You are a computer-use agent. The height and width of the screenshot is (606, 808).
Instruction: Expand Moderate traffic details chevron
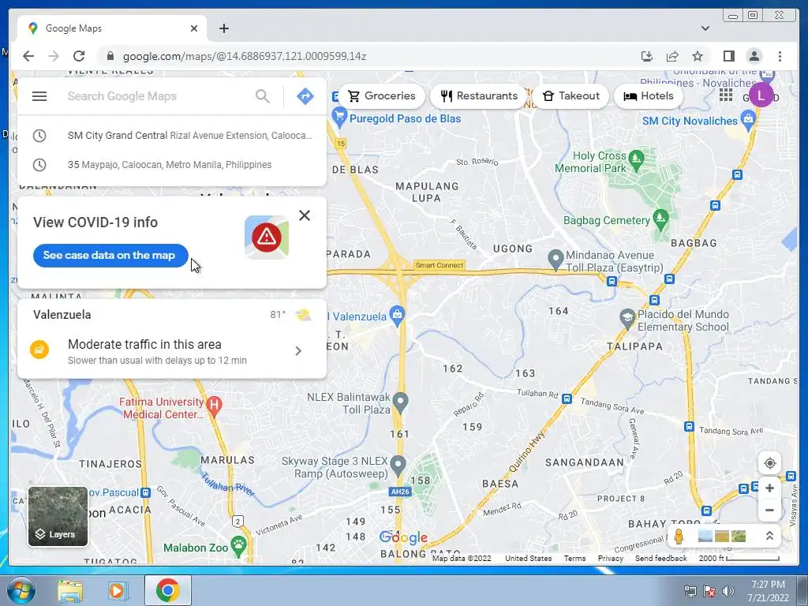pos(298,351)
